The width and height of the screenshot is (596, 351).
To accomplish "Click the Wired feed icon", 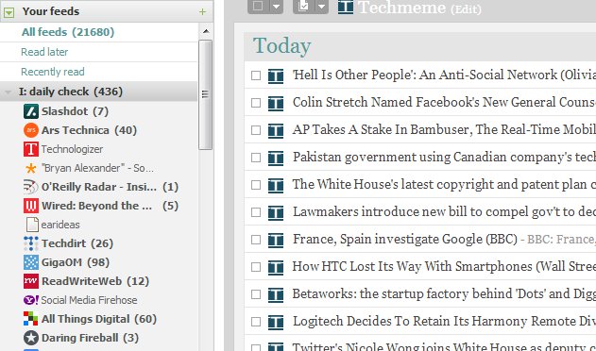I will tap(31, 206).
